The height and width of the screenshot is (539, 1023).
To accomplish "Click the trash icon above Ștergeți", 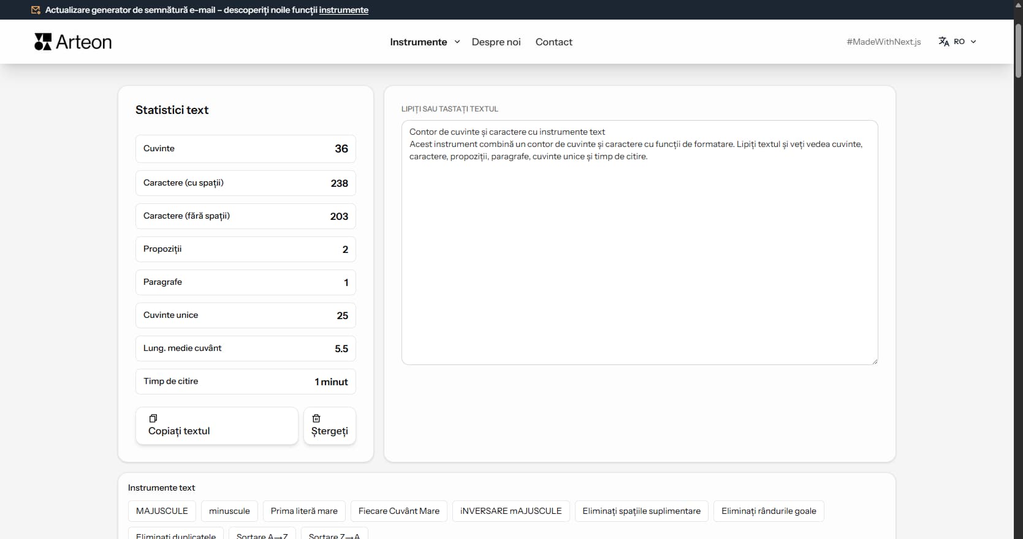I will 316,418.
